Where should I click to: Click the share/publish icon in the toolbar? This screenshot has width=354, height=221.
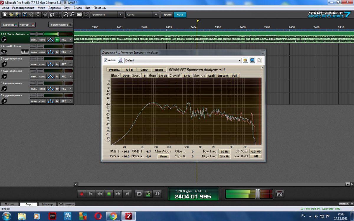[31, 14]
